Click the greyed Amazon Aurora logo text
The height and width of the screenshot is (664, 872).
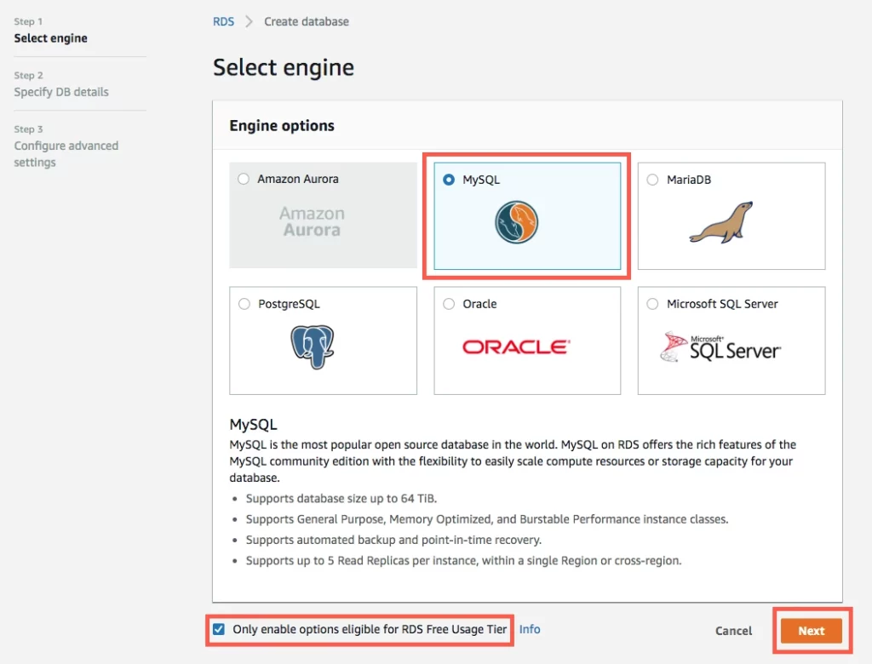coord(312,221)
